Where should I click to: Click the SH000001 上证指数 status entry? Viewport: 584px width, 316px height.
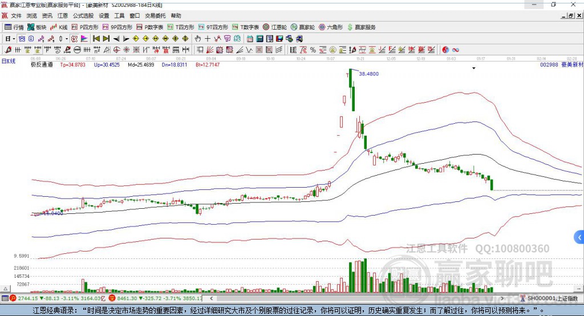[549, 298]
